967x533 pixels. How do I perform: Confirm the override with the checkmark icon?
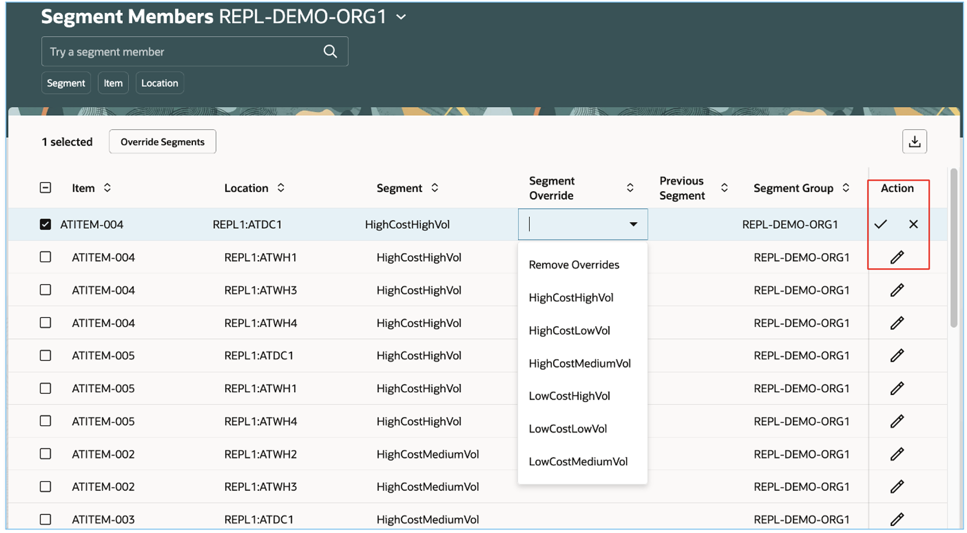[880, 224]
